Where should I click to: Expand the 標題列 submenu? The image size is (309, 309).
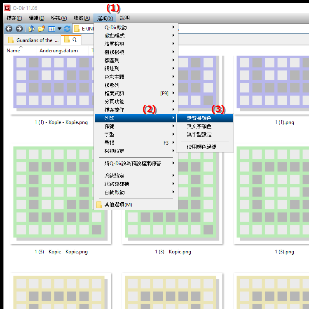click(x=136, y=60)
